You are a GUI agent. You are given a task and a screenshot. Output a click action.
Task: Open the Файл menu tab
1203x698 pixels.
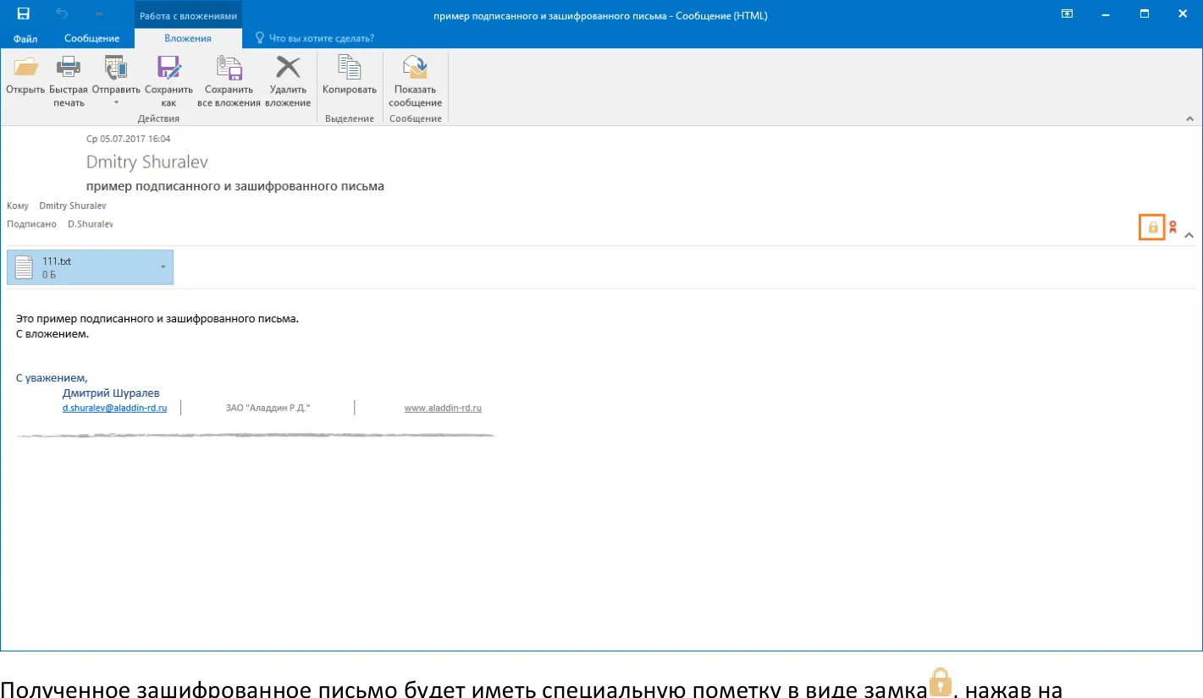(25, 38)
